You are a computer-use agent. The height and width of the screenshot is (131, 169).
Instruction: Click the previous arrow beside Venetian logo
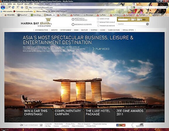point(132,125)
